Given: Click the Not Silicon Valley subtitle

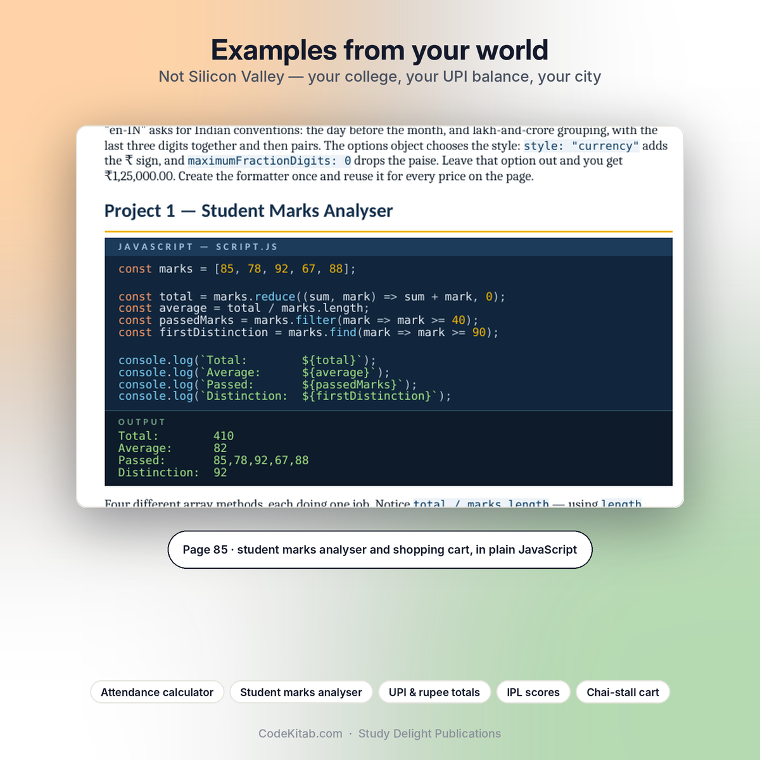Looking at the screenshot, I should coord(380,77).
